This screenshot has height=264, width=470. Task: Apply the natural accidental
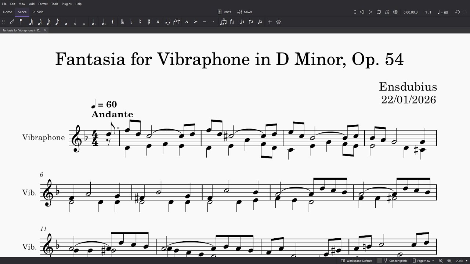pyautogui.click(x=140, y=22)
